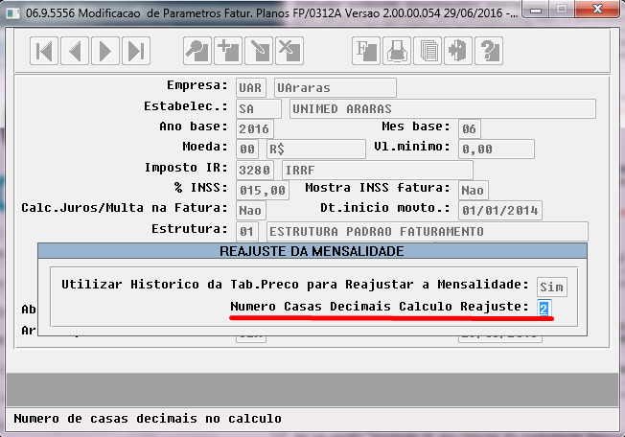Delete record X icon in toolbar
The width and height of the screenshot is (625, 437).
289,51
